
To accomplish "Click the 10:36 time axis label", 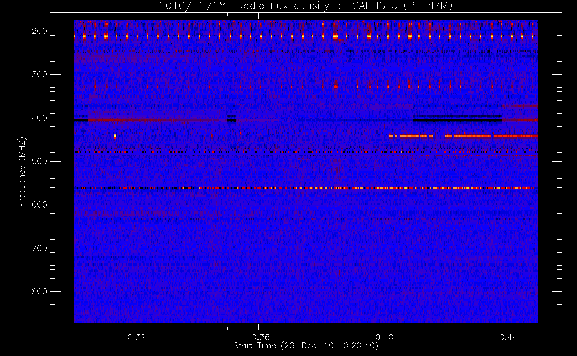I will (x=258, y=337).
